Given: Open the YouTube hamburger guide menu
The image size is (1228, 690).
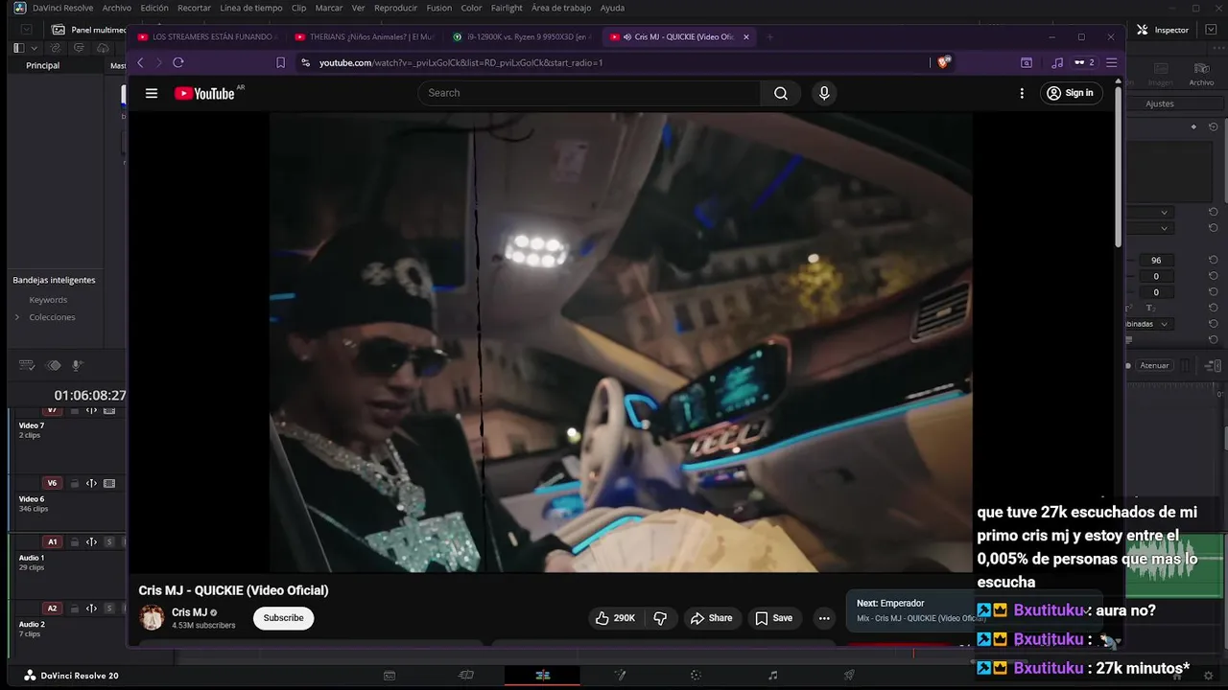Looking at the screenshot, I should [x=152, y=93].
